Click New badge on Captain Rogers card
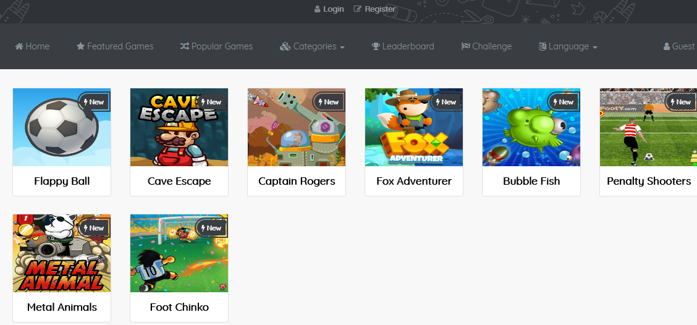 pos(329,102)
